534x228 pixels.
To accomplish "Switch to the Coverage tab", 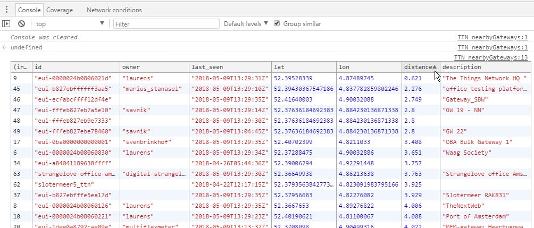I will pos(60,10).
